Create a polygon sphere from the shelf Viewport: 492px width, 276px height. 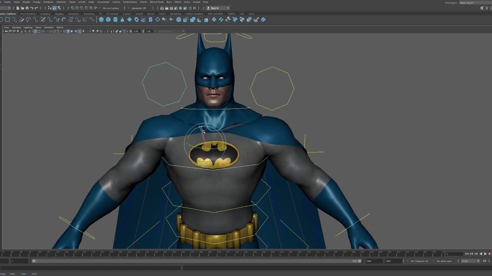[x=101, y=20]
